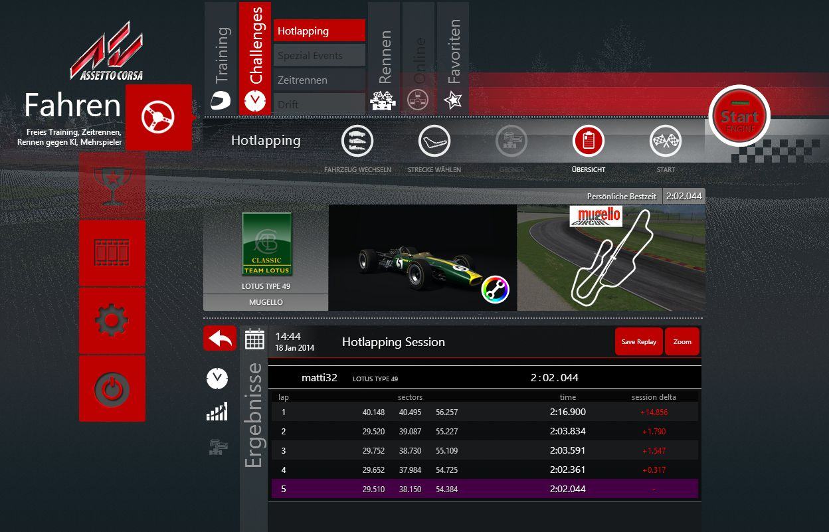Image resolution: width=829 pixels, height=532 pixels.
Task: Select highlighted lap 5 row 2:02.044
Action: pos(485,489)
